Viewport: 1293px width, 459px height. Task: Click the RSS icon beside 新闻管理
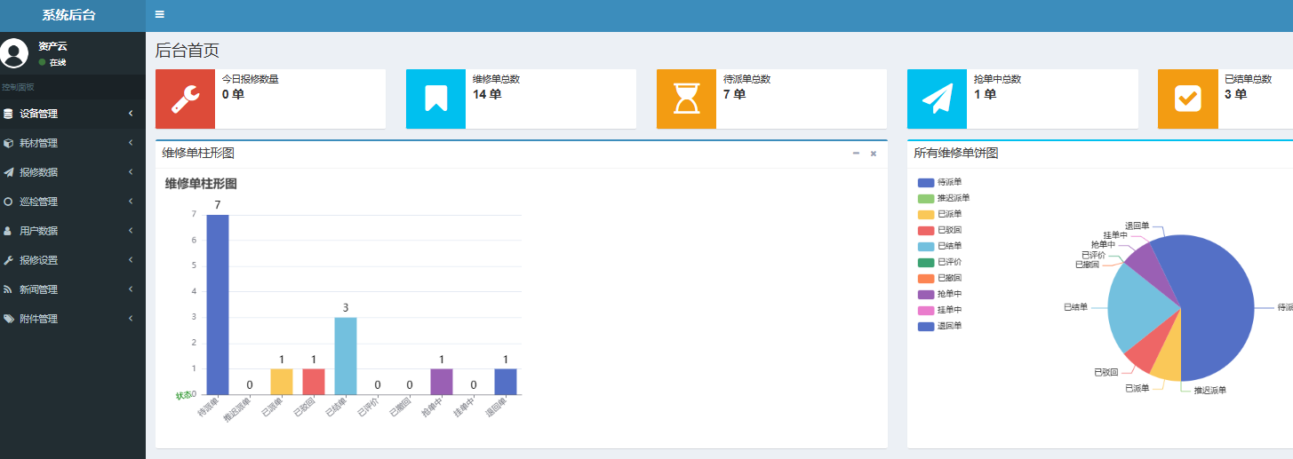click(8, 289)
